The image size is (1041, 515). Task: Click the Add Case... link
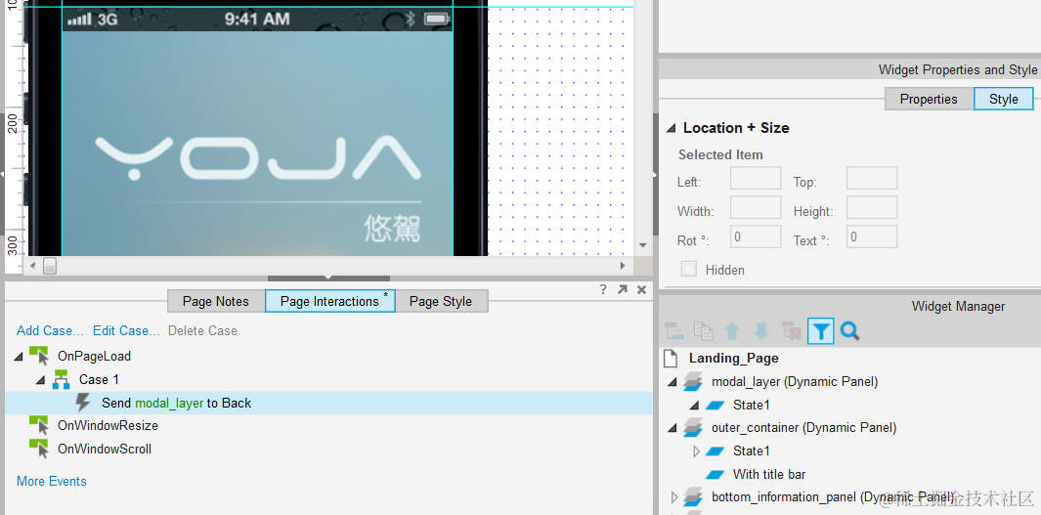point(51,330)
